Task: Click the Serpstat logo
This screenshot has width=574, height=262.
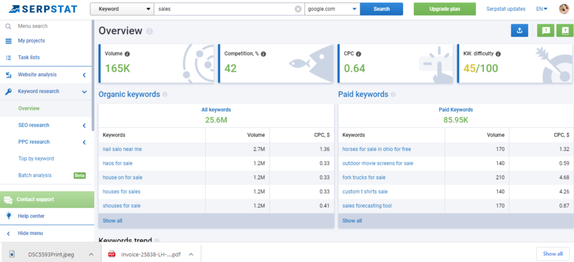Action: [43, 9]
